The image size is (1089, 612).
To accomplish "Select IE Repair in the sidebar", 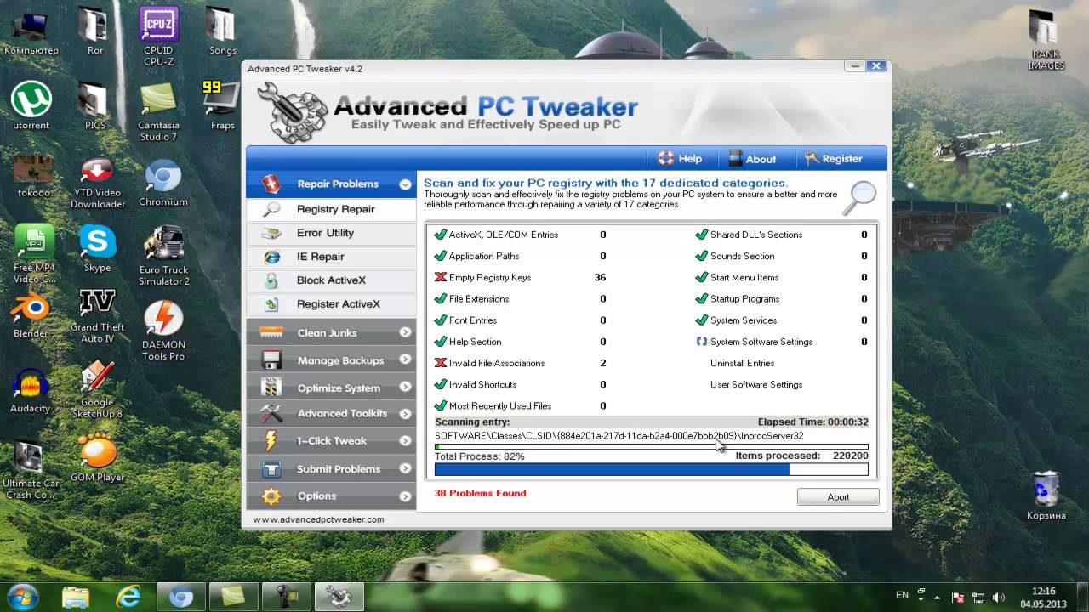I will point(331,257).
